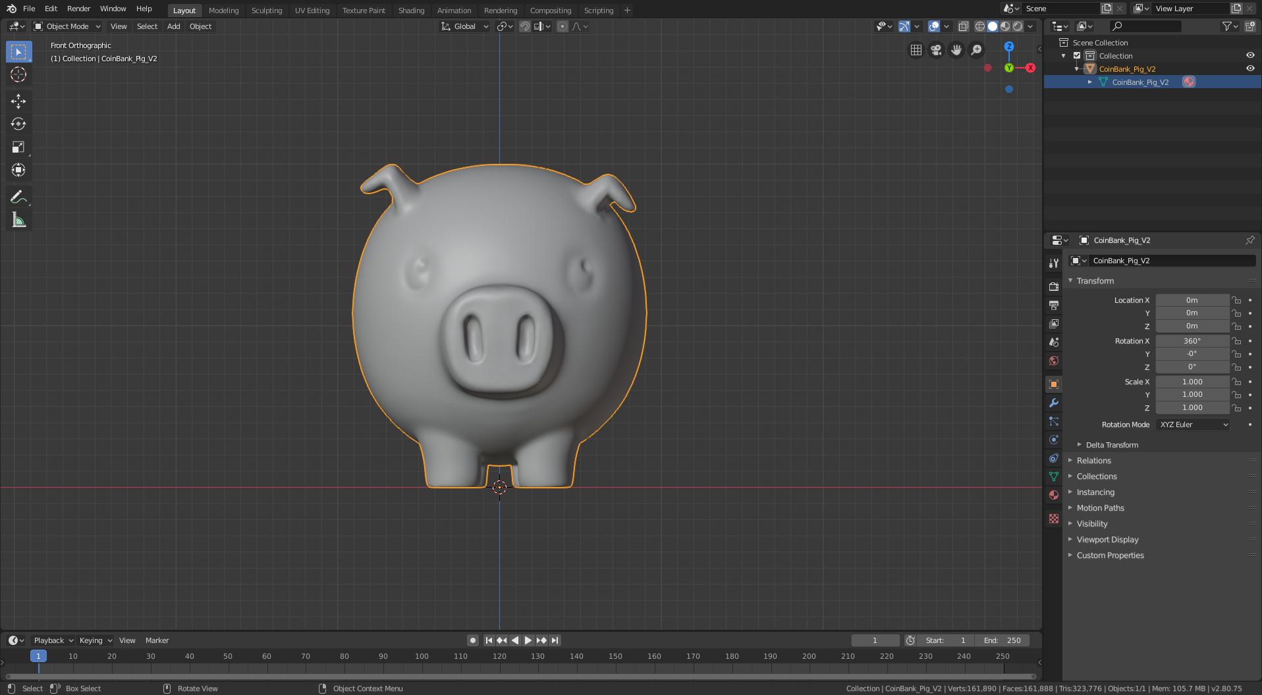
Task: Toggle camera view in viewport
Action: coord(936,50)
